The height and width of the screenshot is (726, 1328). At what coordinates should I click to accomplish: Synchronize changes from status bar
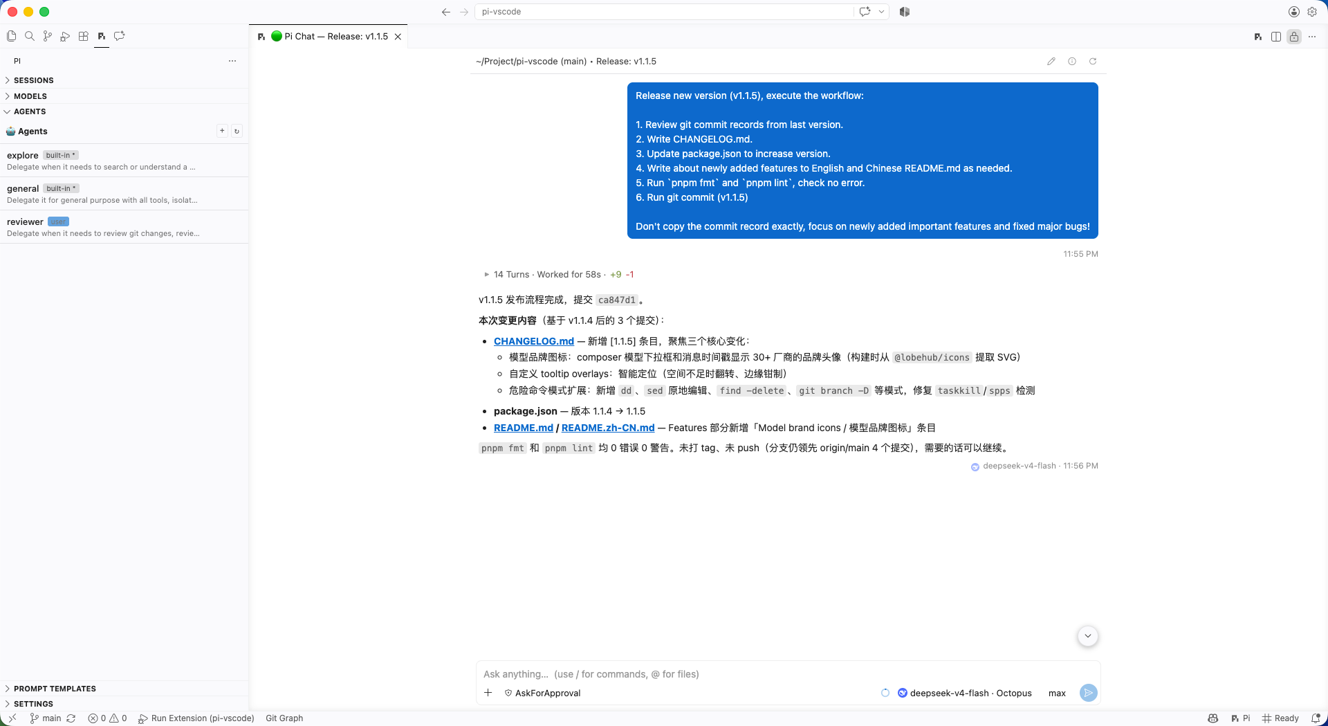pos(71,718)
